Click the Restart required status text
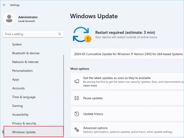This screenshot has height=138, width=184. [125, 32]
